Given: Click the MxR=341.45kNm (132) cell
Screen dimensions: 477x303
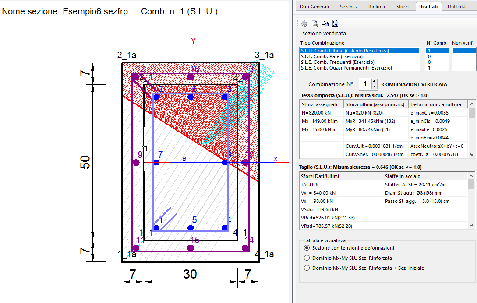Looking at the screenshot, I should click(376, 121).
